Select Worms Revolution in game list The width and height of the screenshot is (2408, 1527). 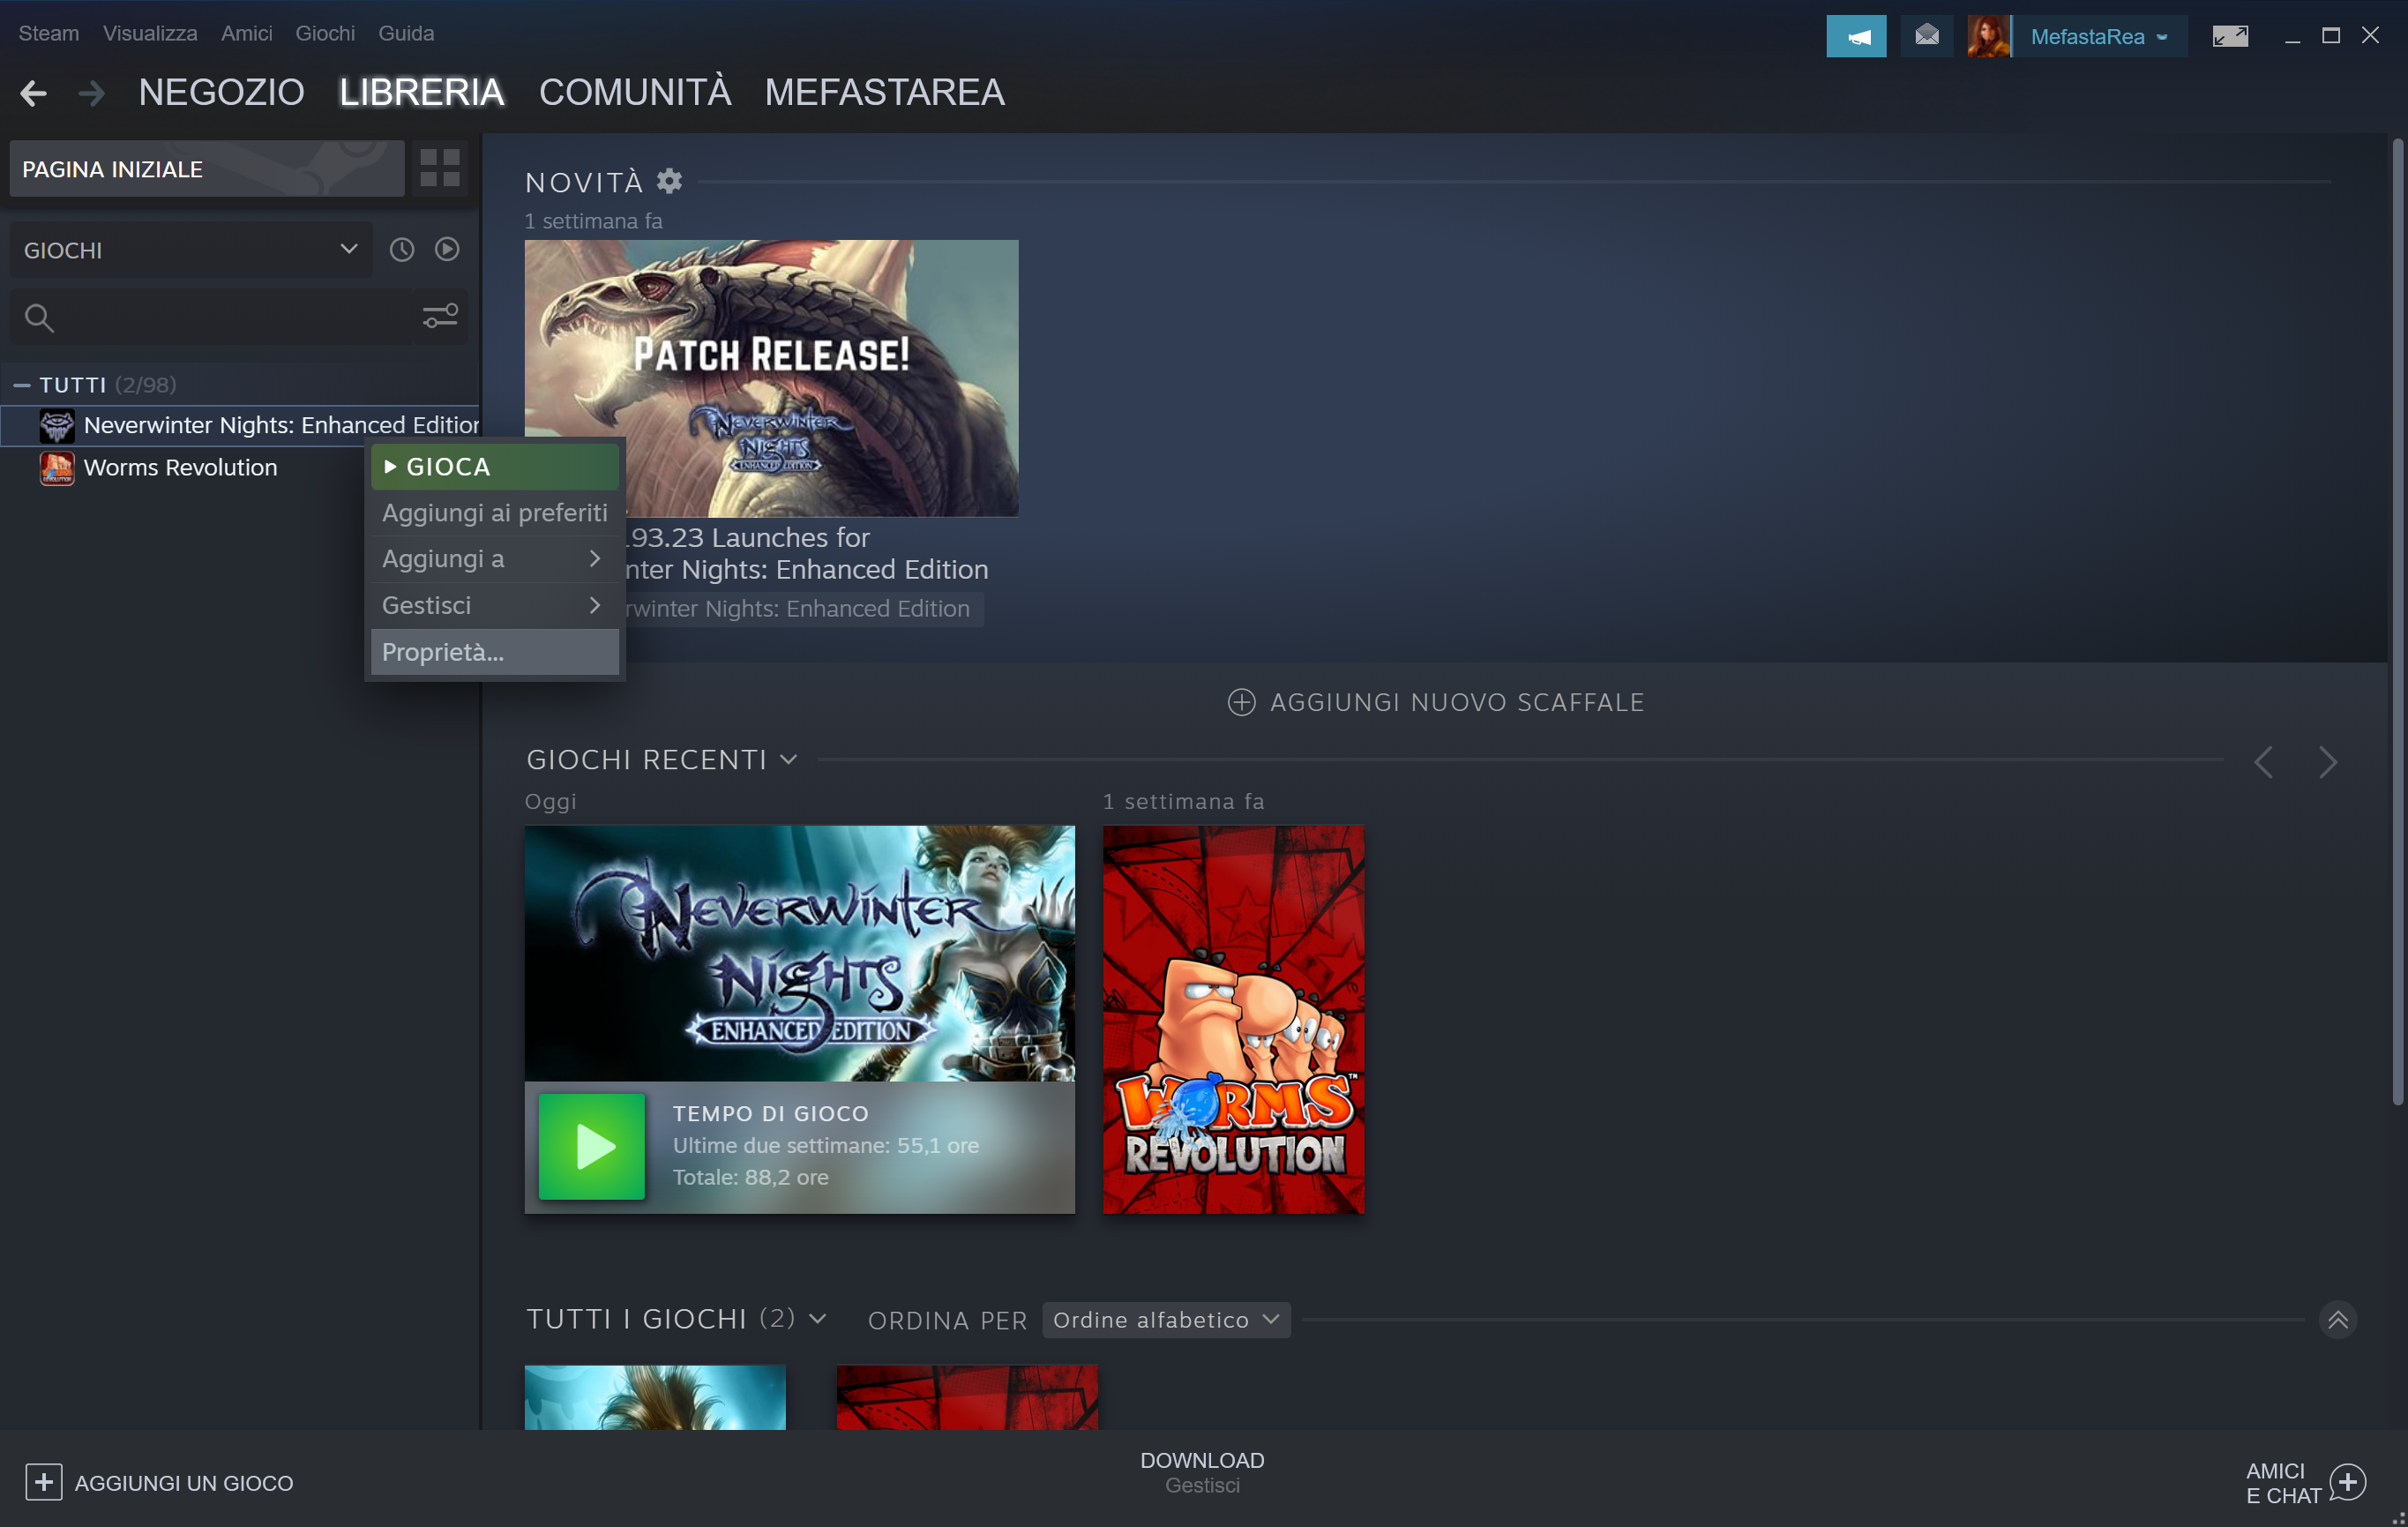pos(180,467)
